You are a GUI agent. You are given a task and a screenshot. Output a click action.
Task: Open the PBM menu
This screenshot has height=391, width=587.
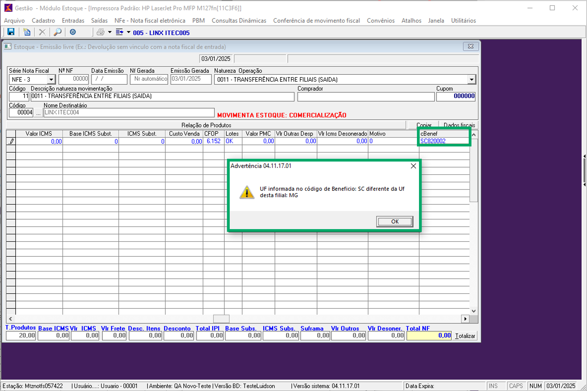pyautogui.click(x=199, y=21)
